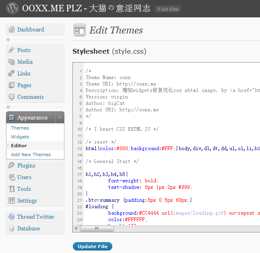The width and height of the screenshot is (260, 253).
Task: Open the Thread Twitter menu
Action: [x=35, y=217]
